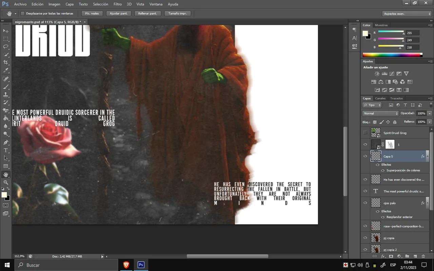This screenshot has width=434, height=271.
Task: Hide the layer named 1
Action: click(x=365, y=145)
